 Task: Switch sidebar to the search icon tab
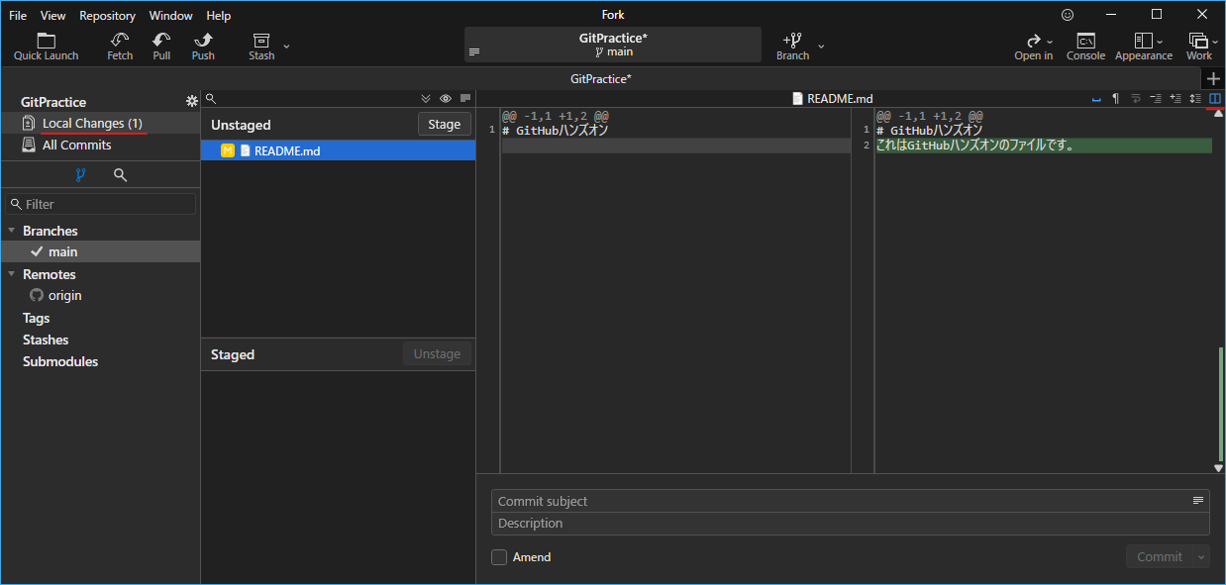point(120,175)
